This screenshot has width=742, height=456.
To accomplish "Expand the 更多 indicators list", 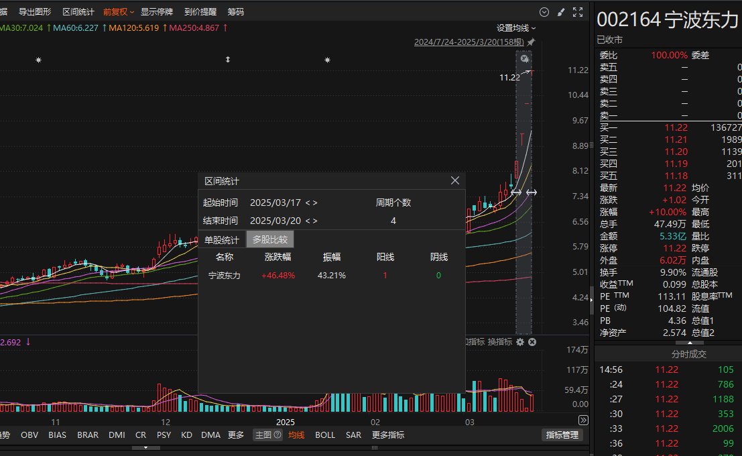I will pyautogui.click(x=236, y=435).
